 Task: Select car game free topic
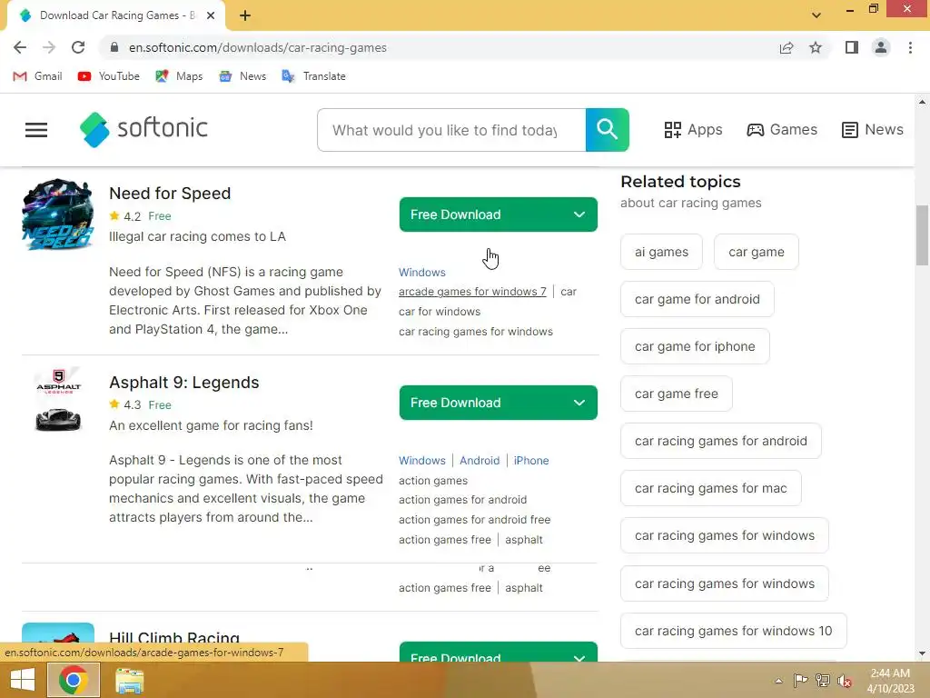[x=676, y=394]
